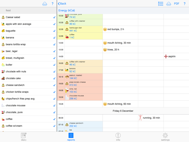Tap the chips/french fries icon
The height and width of the screenshot is (142, 189).
pyautogui.click(x=3, y=99)
